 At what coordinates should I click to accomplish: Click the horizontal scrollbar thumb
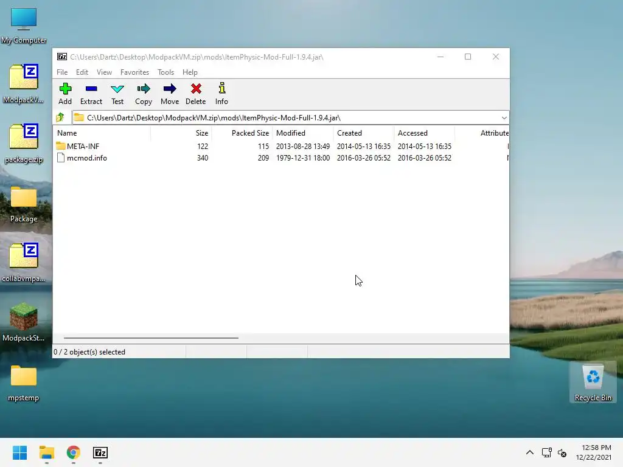coord(151,338)
